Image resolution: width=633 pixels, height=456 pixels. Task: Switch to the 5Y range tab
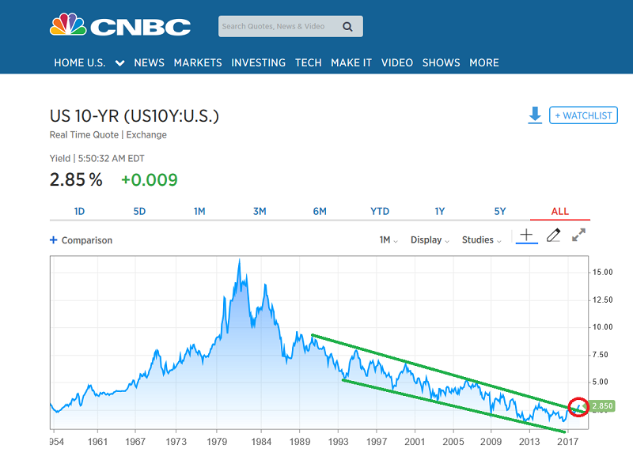click(x=500, y=211)
